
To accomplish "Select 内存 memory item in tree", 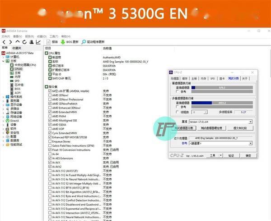I will tap(18, 77).
